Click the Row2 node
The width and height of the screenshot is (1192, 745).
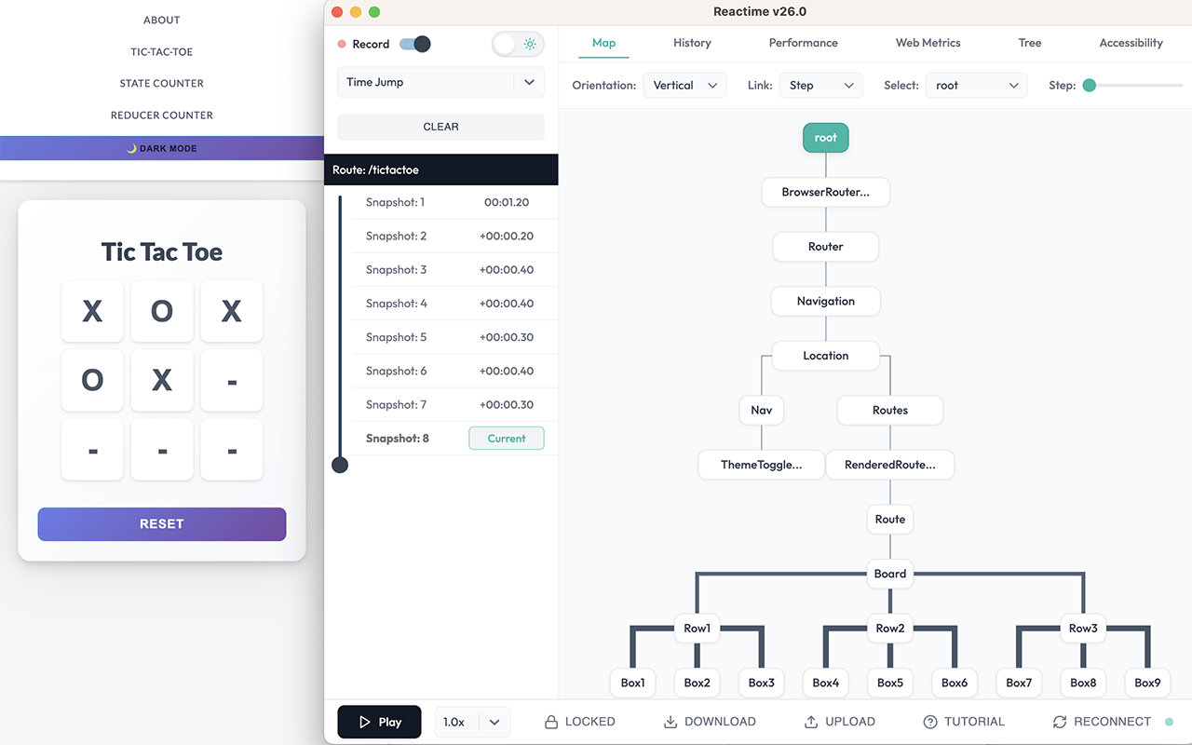(x=890, y=629)
